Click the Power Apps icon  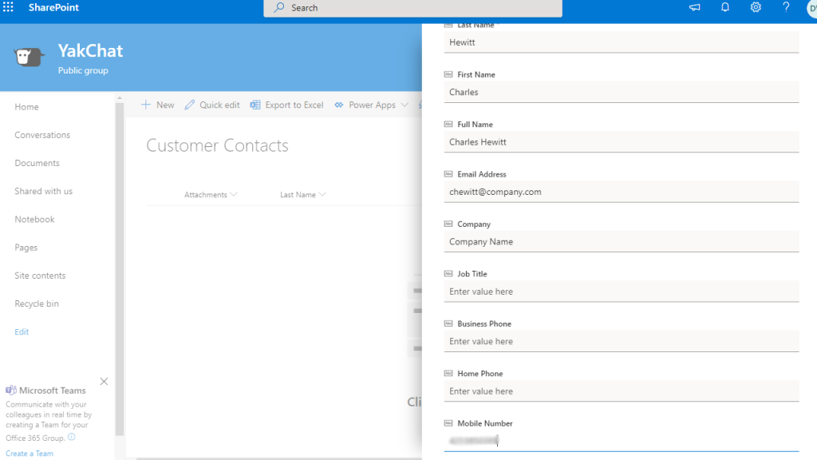340,104
